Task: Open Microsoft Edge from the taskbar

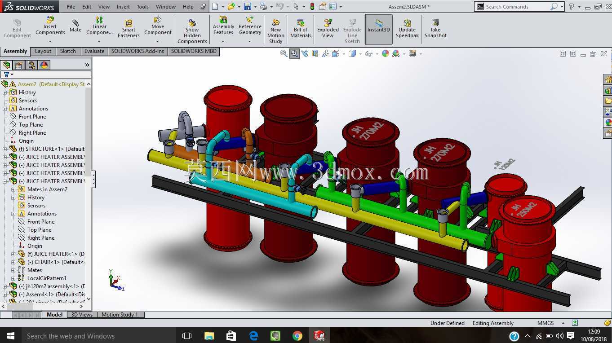Action: [253, 336]
